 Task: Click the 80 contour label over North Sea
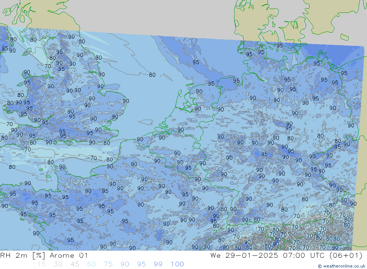152,75
